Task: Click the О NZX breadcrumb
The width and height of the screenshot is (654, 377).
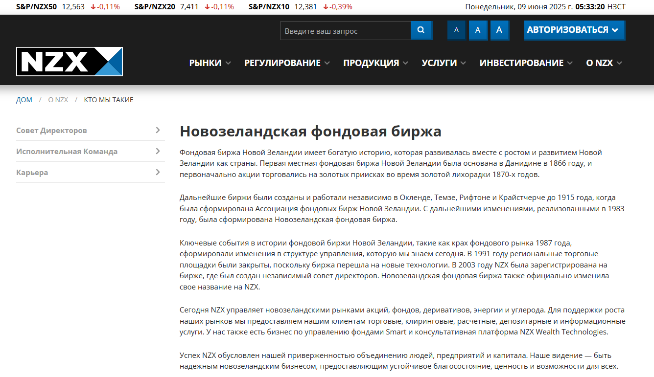Action: (58, 100)
